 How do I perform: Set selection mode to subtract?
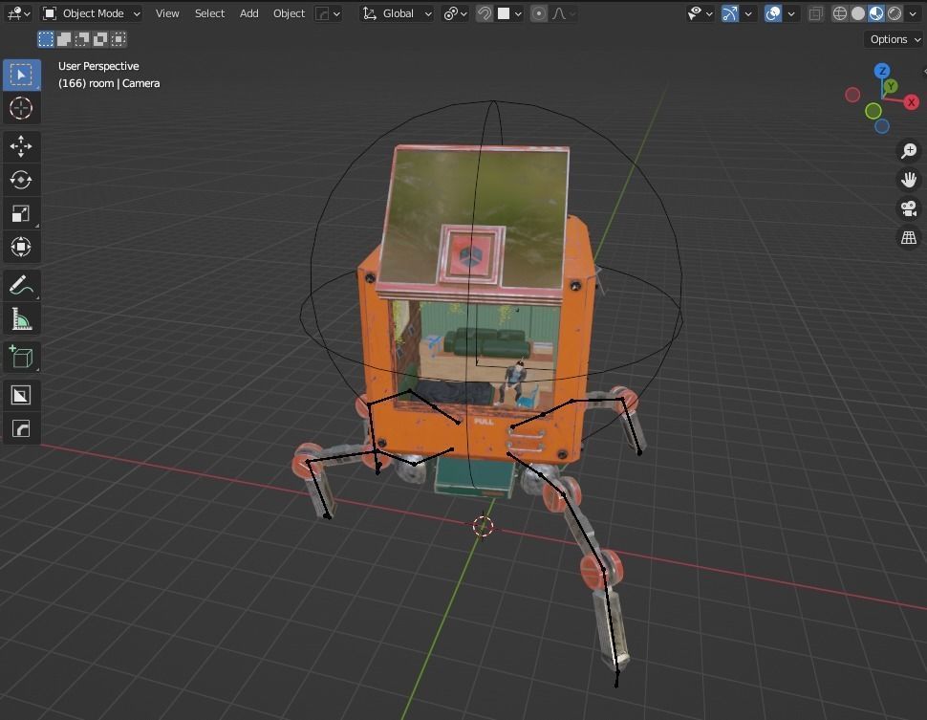point(82,39)
